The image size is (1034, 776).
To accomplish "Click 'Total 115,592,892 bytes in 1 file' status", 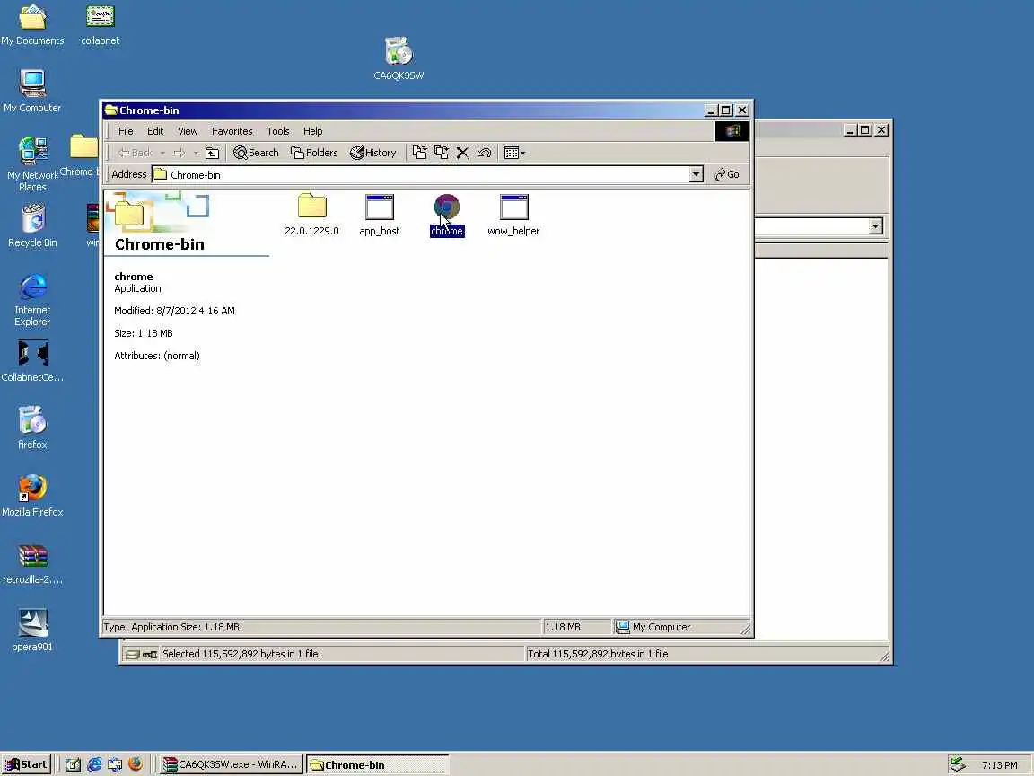I will point(598,654).
